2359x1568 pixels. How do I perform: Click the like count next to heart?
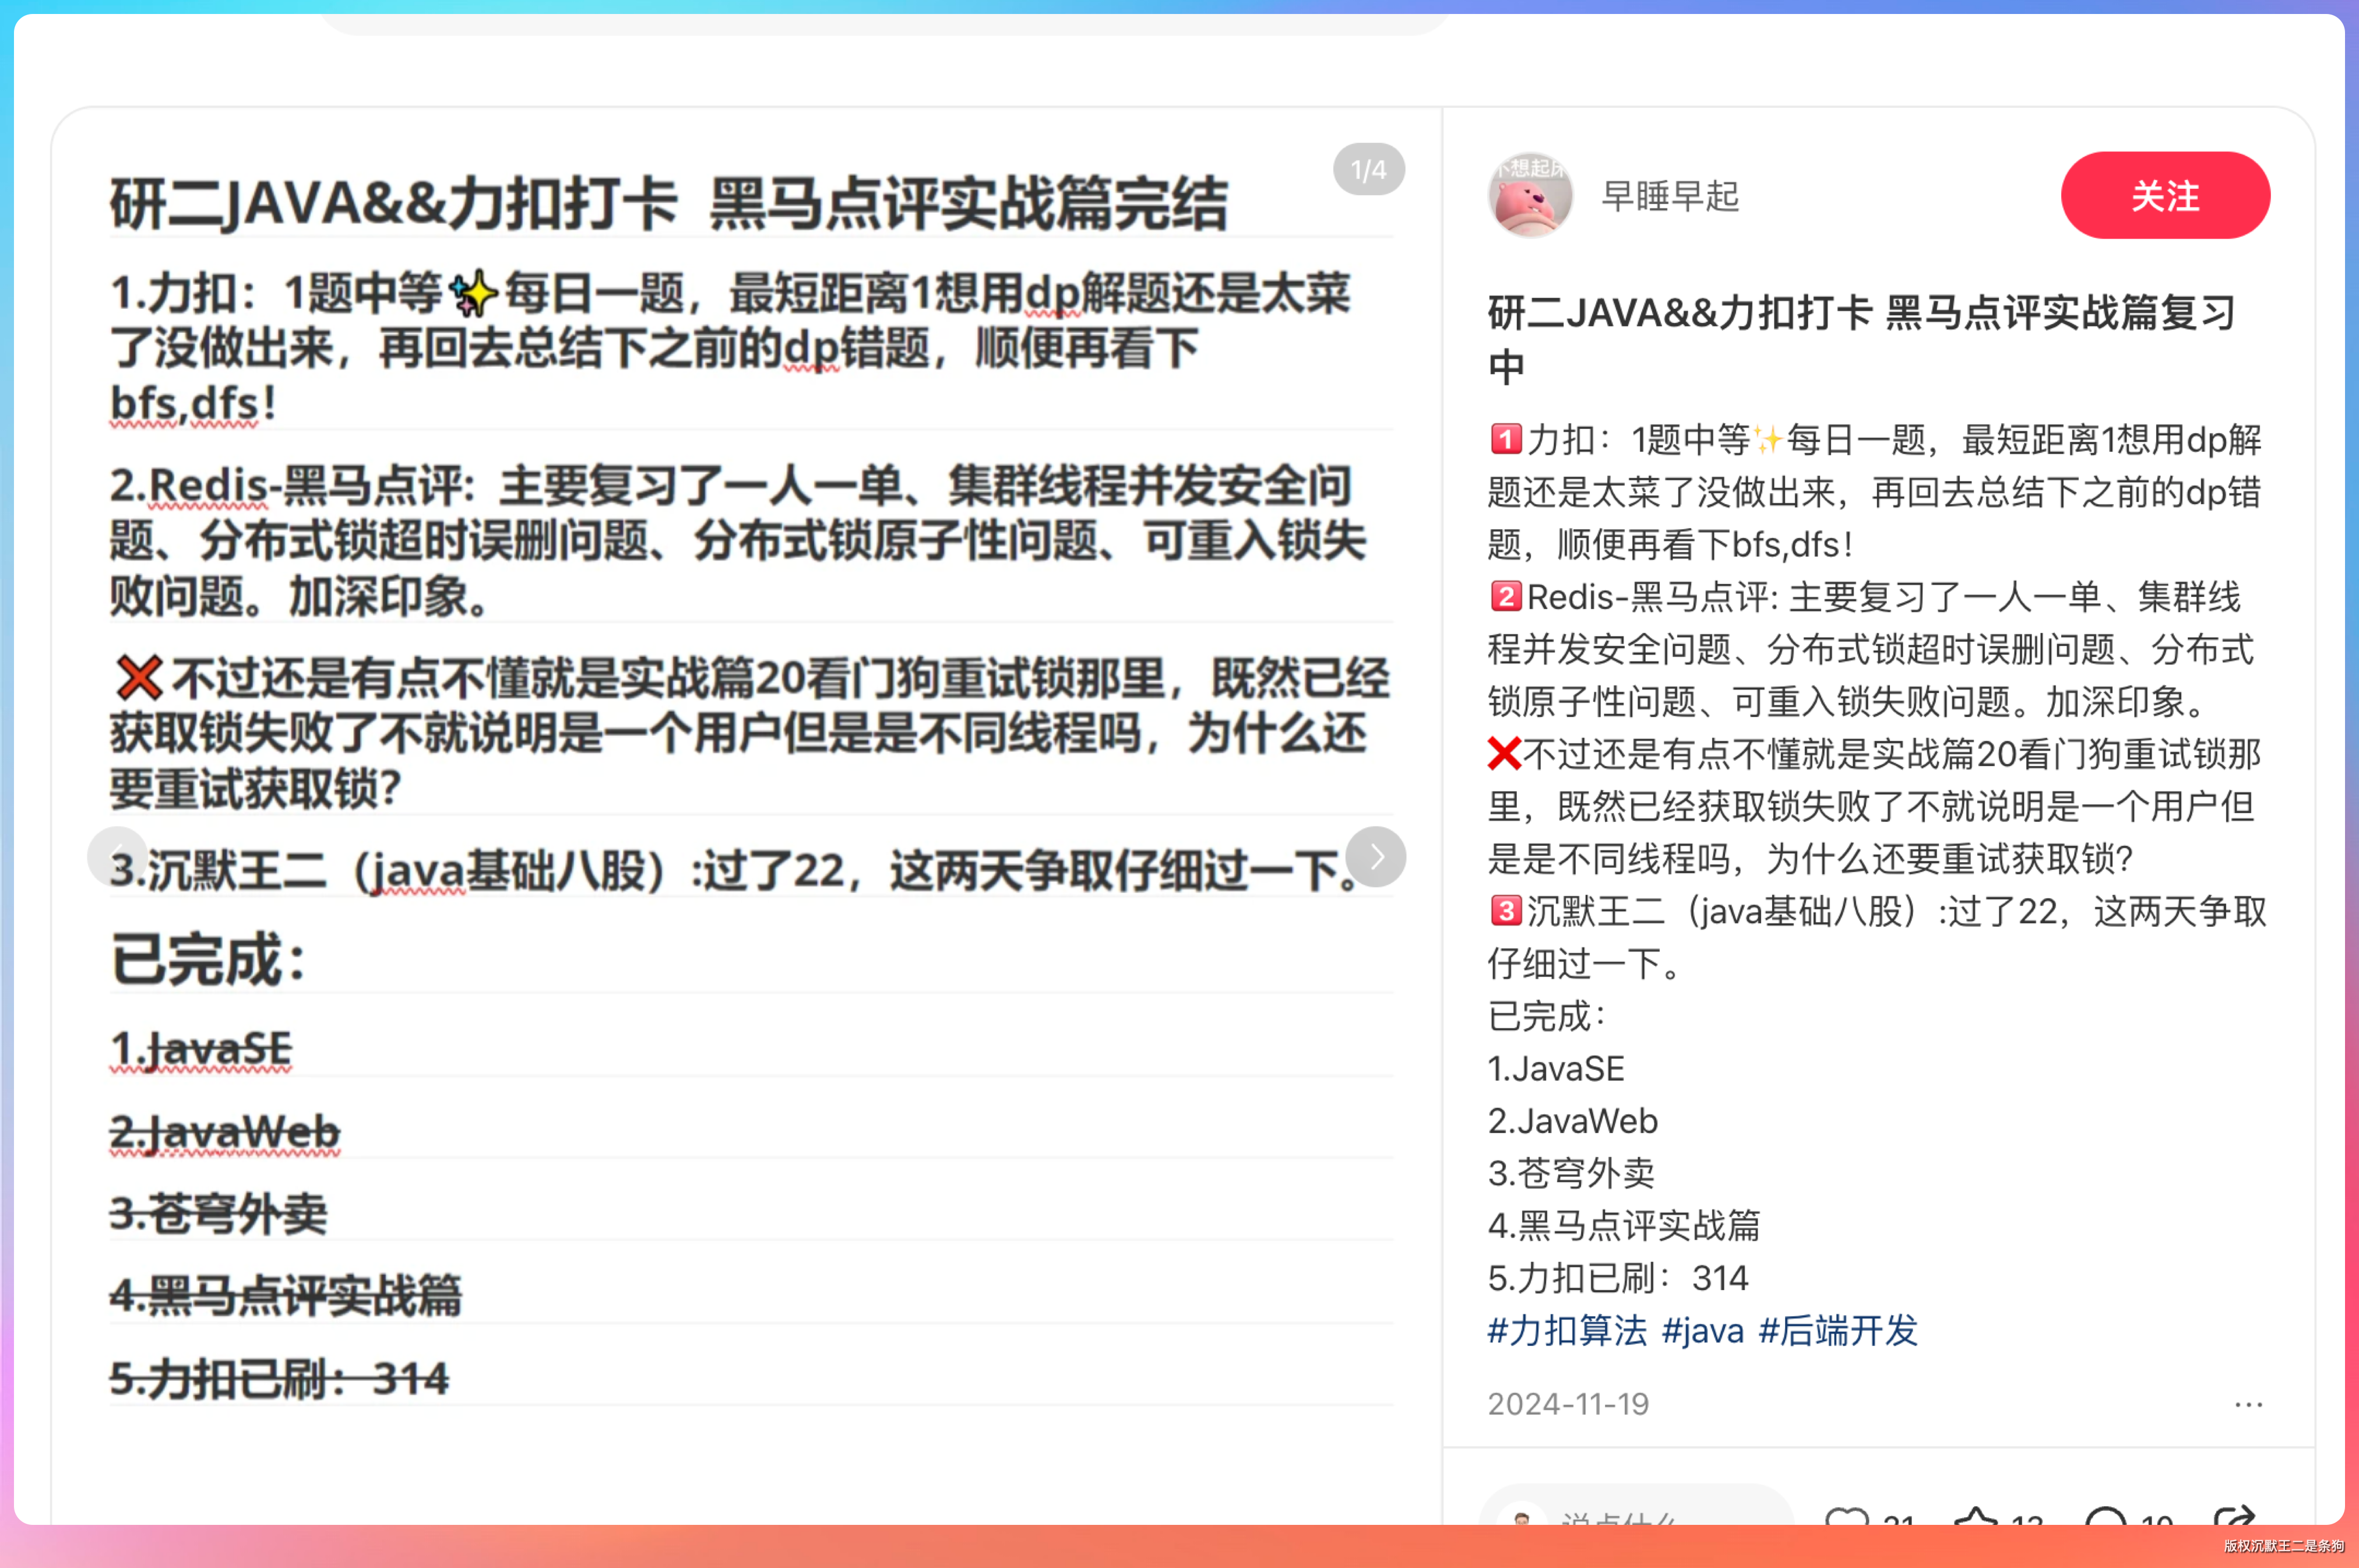click(1898, 1520)
